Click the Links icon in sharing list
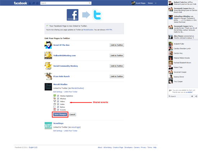 click(55, 104)
